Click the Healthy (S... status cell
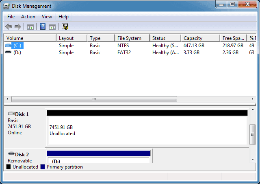The width and height of the screenshot is (260, 184). click(165, 45)
